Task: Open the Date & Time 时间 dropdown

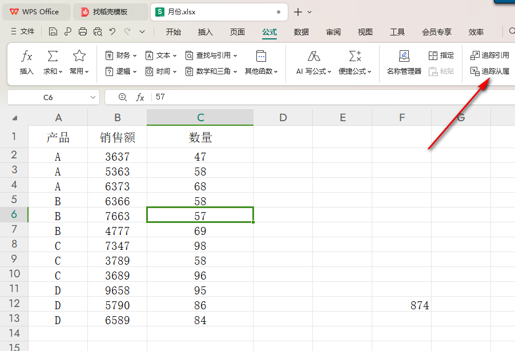Action: coord(161,71)
